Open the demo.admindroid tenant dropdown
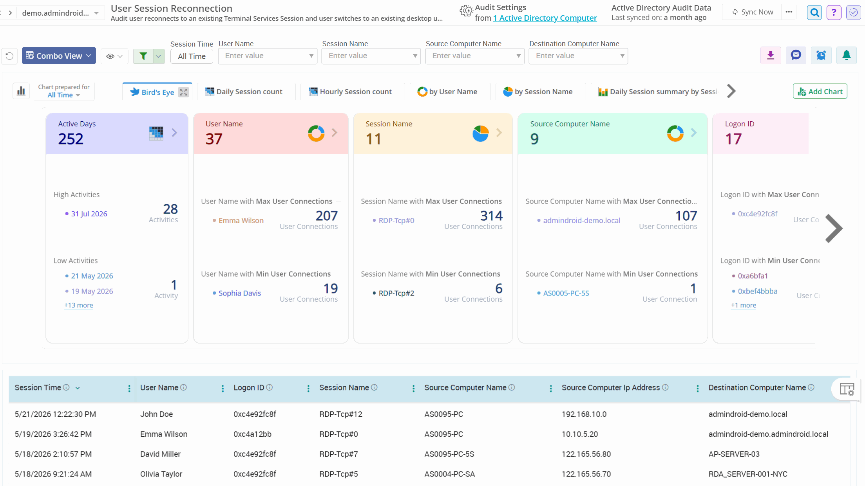This screenshot has width=865, height=486. coord(60,13)
